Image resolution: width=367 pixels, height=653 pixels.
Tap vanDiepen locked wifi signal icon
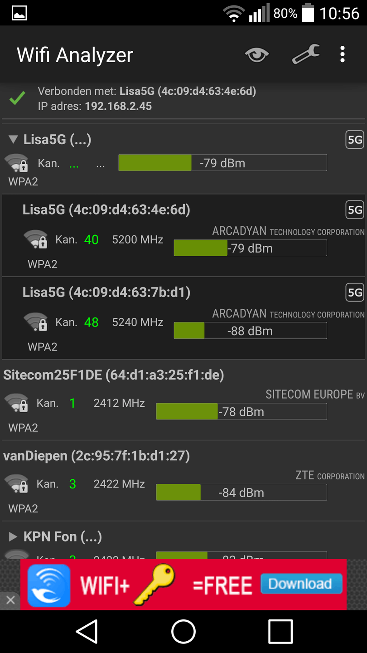[x=16, y=484]
